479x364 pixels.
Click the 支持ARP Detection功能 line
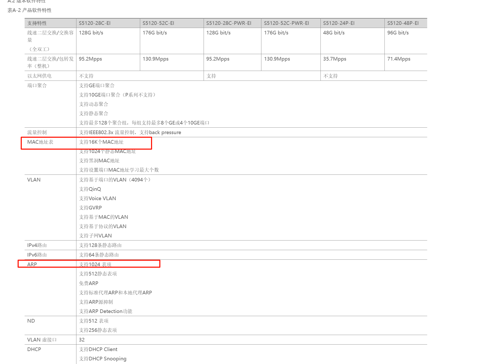pyautogui.click(x=106, y=311)
